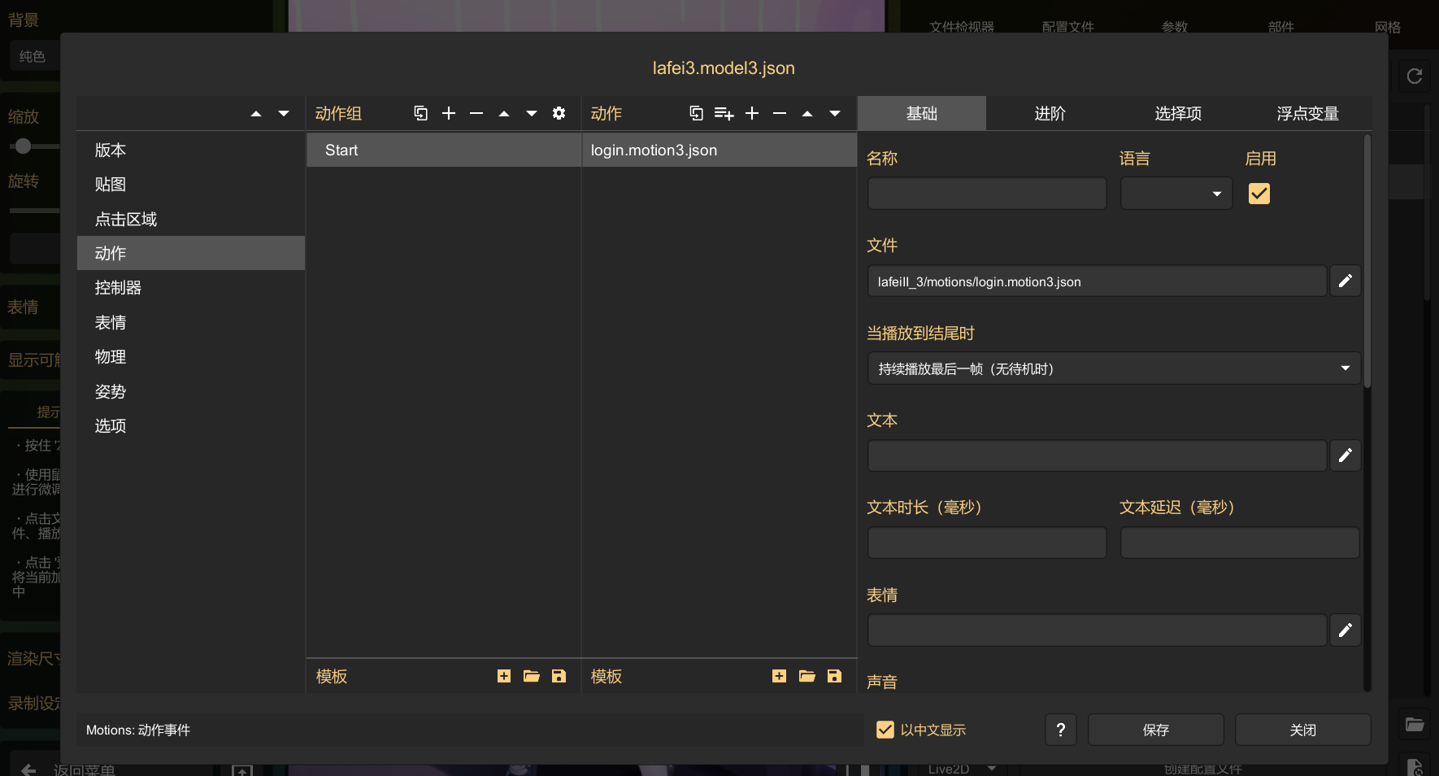Image resolution: width=1439 pixels, height=776 pixels.
Task: Click the 保存 button
Action: coord(1155,730)
